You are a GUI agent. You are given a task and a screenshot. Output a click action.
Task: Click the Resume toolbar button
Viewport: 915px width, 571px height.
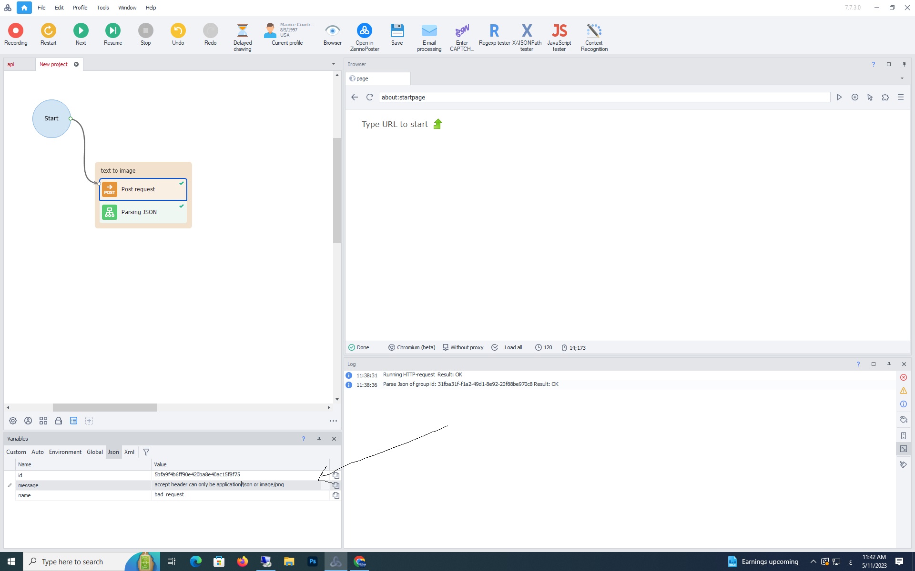[x=113, y=35]
